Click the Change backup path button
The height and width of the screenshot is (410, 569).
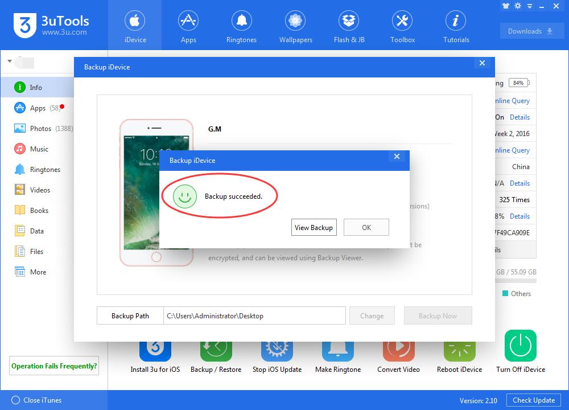click(372, 315)
